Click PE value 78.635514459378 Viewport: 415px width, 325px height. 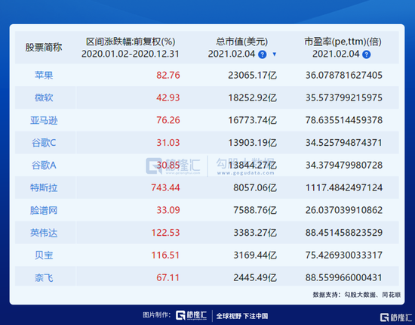pyautogui.click(x=344, y=120)
